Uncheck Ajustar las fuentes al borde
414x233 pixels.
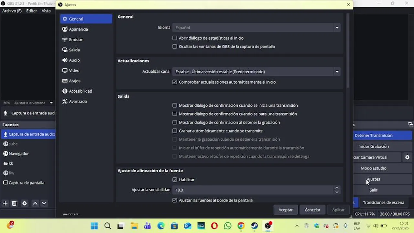pyautogui.click(x=175, y=200)
